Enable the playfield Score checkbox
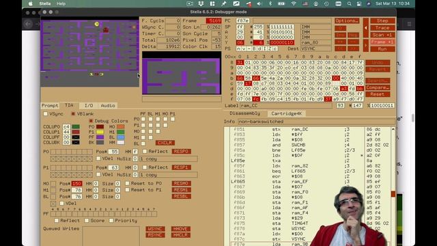The width and height of the screenshot is (437, 246). pos(87,220)
